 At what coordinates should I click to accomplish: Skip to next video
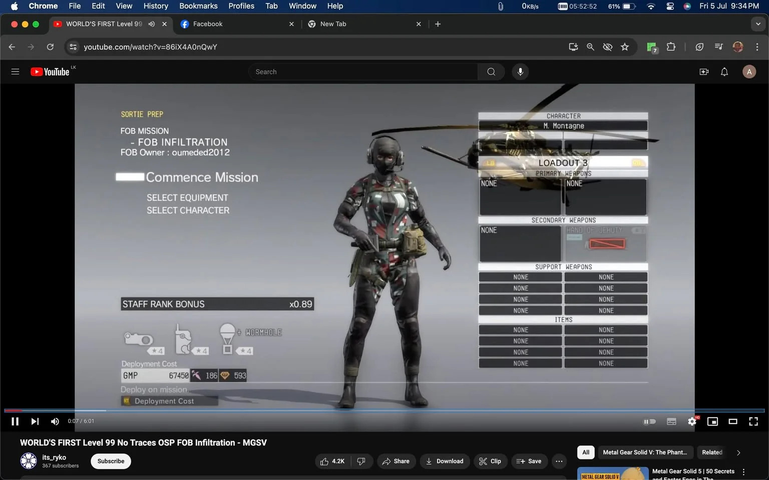tap(35, 421)
